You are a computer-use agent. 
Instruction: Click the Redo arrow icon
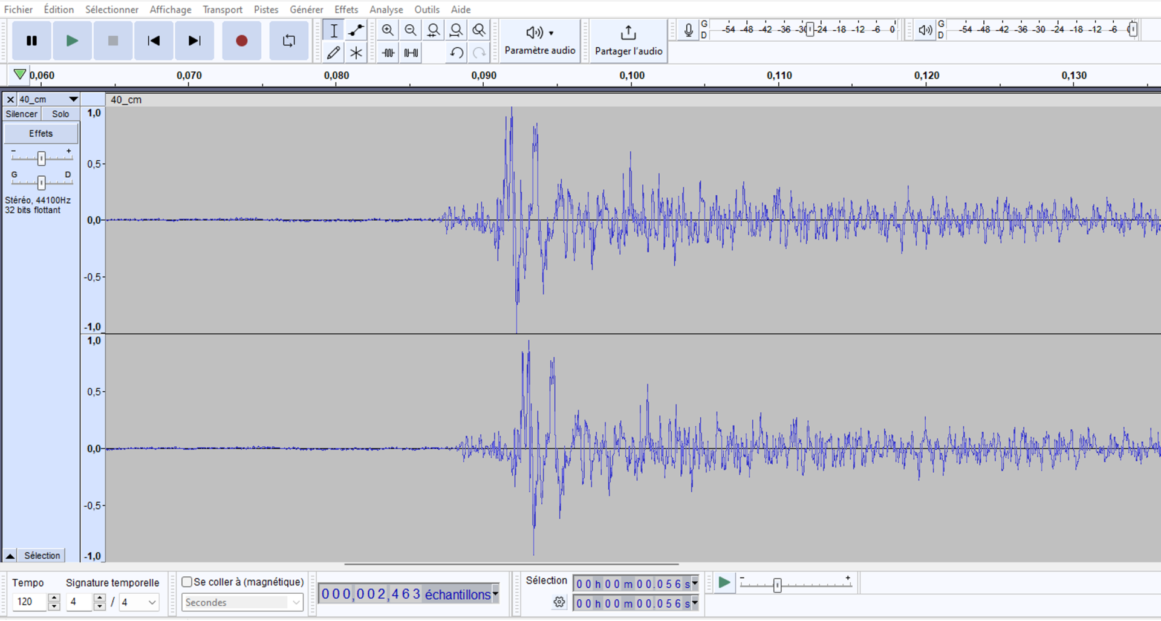(x=479, y=53)
